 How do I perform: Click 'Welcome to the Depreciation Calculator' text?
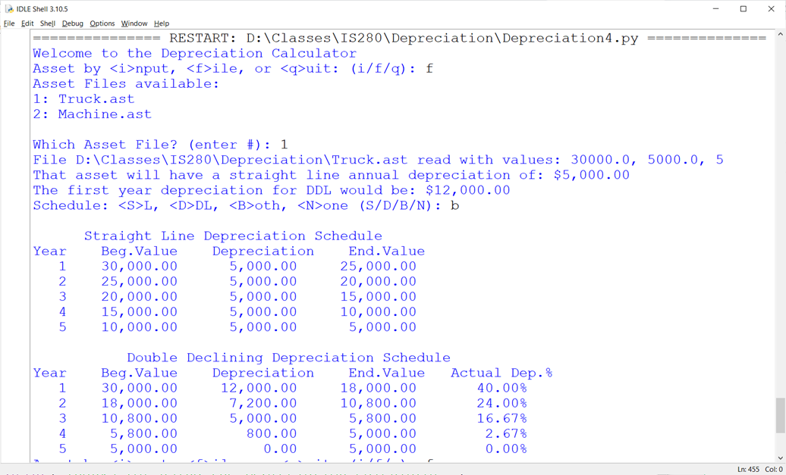pyautogui.click(x=195, y=54)
